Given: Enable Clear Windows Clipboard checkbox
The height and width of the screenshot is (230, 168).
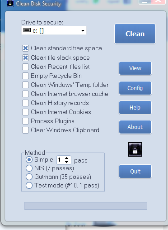Looking at the screenshot, I should pyautogui.click(x=25, y=130).
